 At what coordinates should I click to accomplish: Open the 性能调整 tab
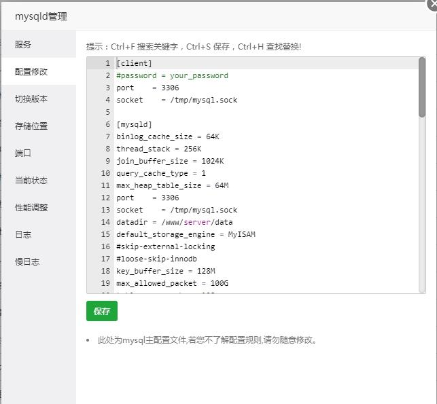[39, 207]
